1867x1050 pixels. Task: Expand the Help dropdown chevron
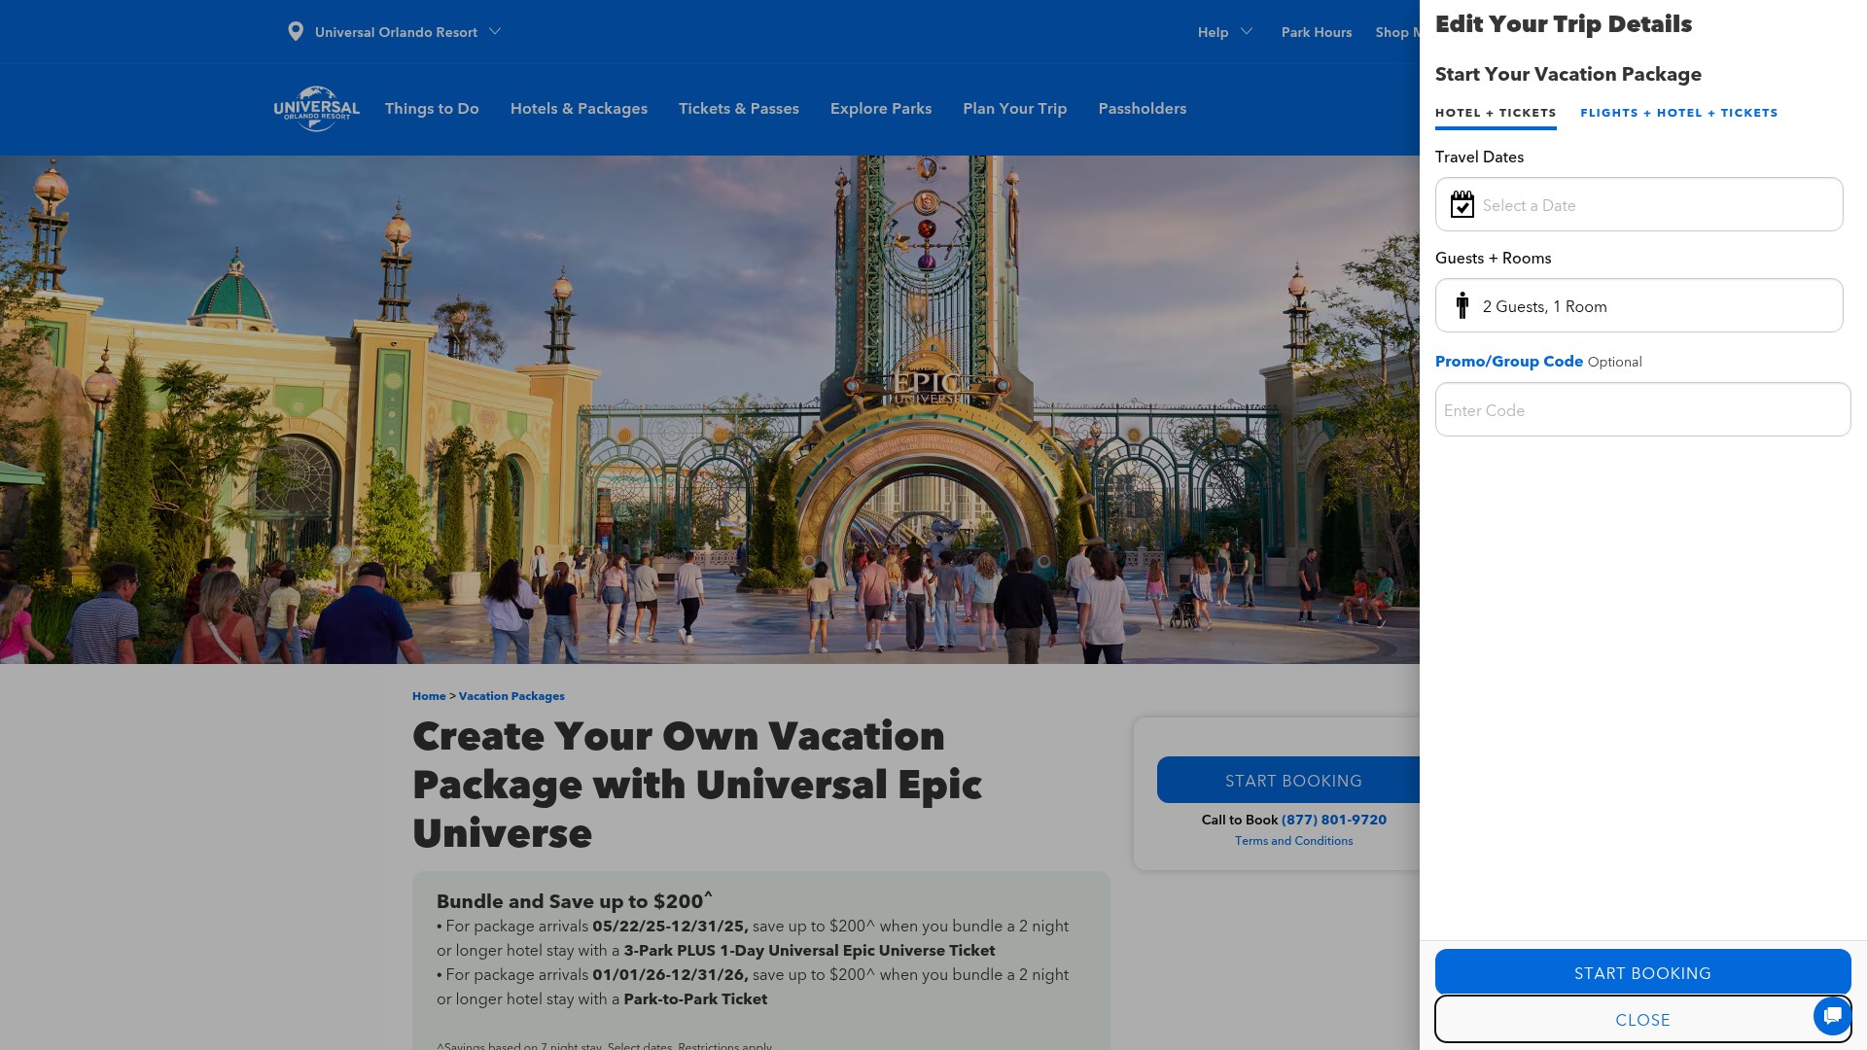(1247, 32)
